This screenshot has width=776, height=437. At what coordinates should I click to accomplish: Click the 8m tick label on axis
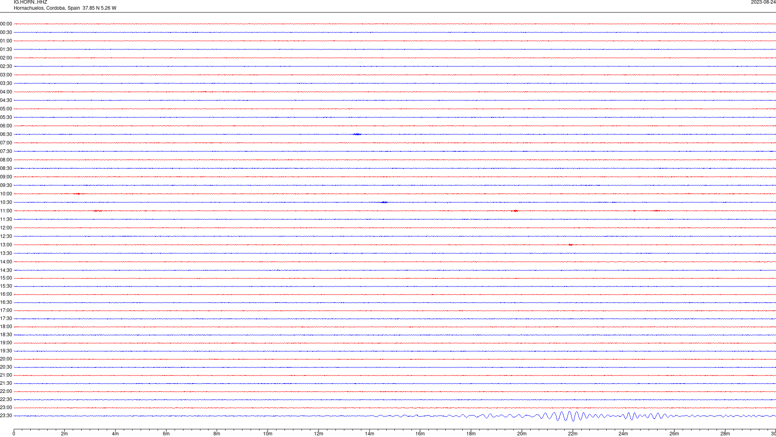point(217,434)
